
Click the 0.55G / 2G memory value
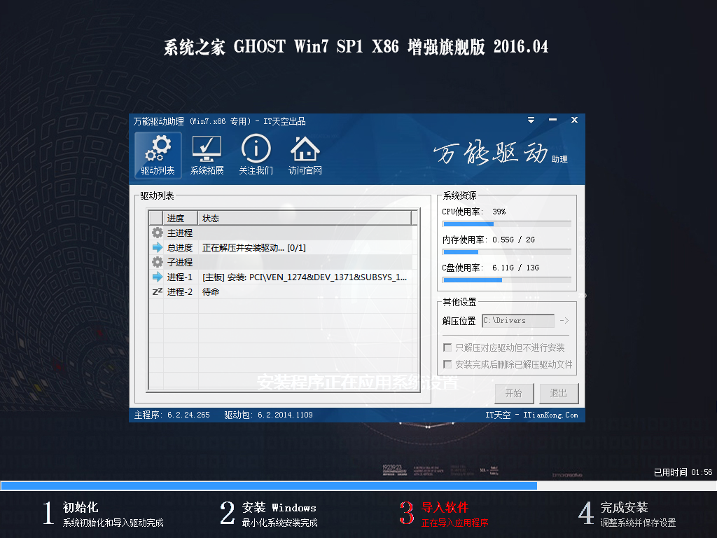click(513, 240)
